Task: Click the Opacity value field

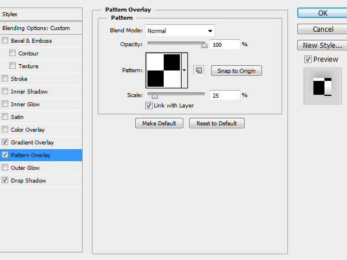Action: point(225,44)
